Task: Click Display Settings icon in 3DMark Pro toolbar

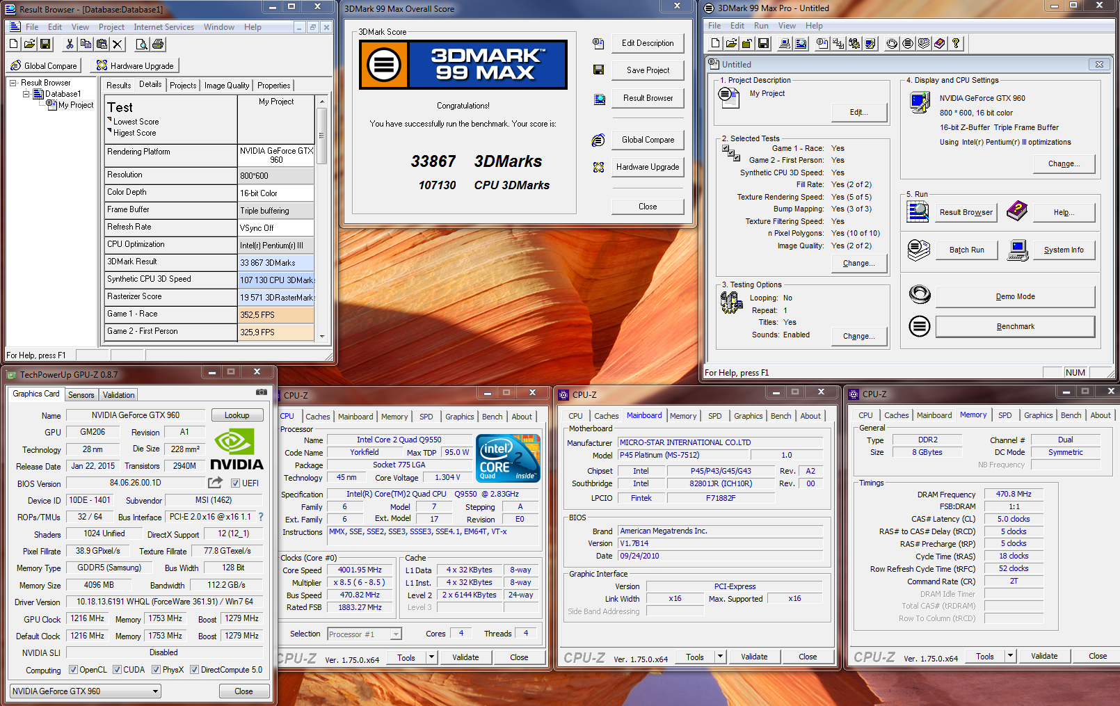Action: tap(870, 43)
